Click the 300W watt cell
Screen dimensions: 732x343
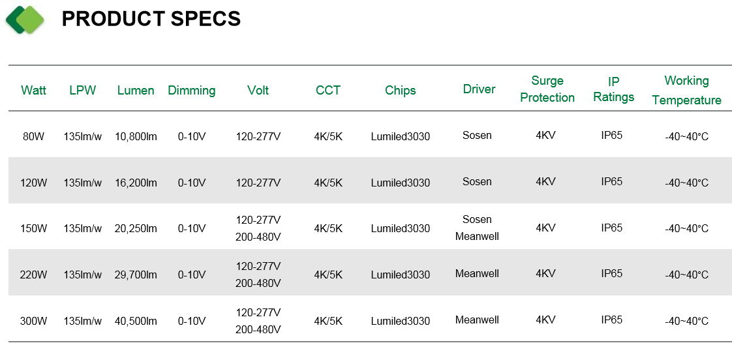pyautogui.click(x=34, y=321)
